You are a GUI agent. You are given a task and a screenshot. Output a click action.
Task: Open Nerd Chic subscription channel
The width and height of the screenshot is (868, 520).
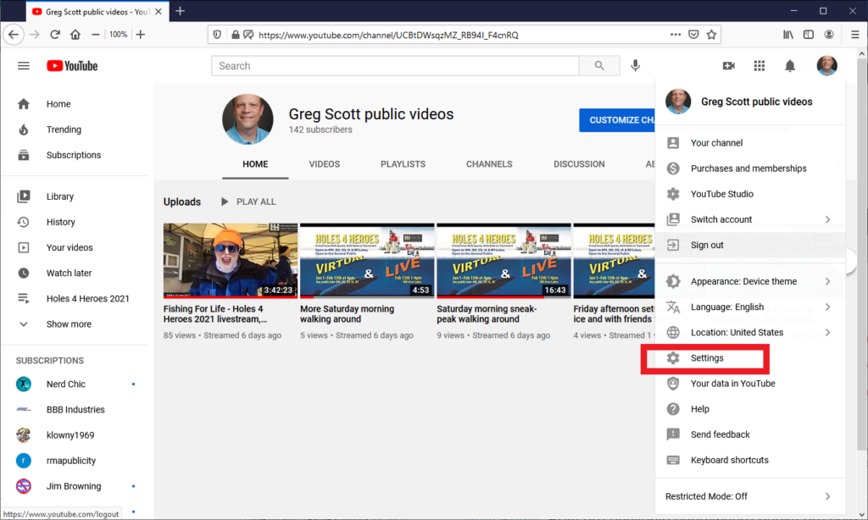(x=75, y=384)
